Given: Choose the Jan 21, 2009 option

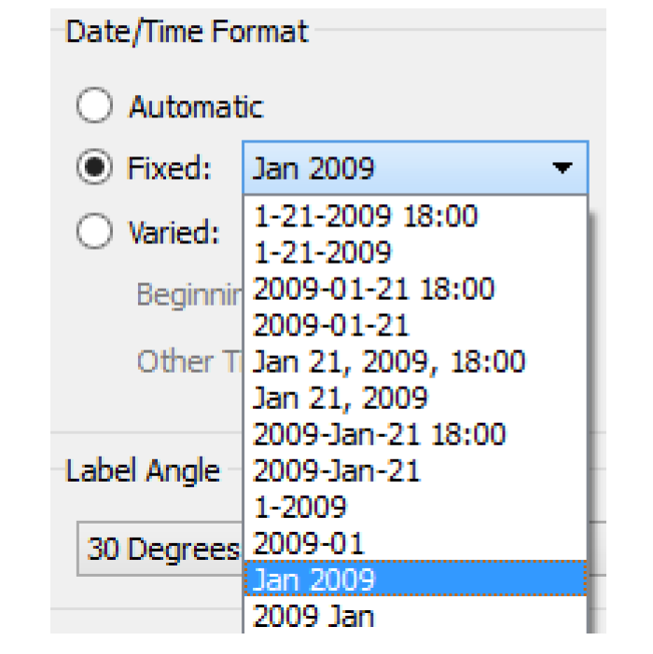Looking at the screenshot, I should (x=340, y=398).
